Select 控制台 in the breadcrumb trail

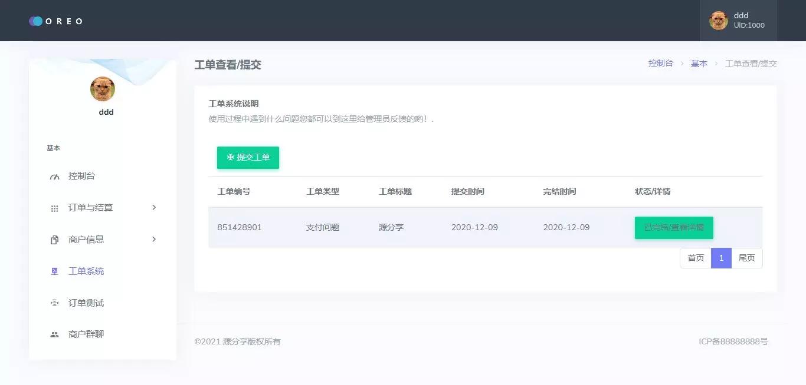(661, 64)
